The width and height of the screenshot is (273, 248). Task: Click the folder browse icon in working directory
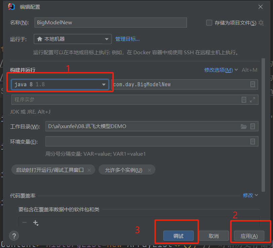[244, 127]
